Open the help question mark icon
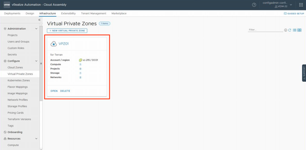The image size is (306, 150). tap(254, 5)
